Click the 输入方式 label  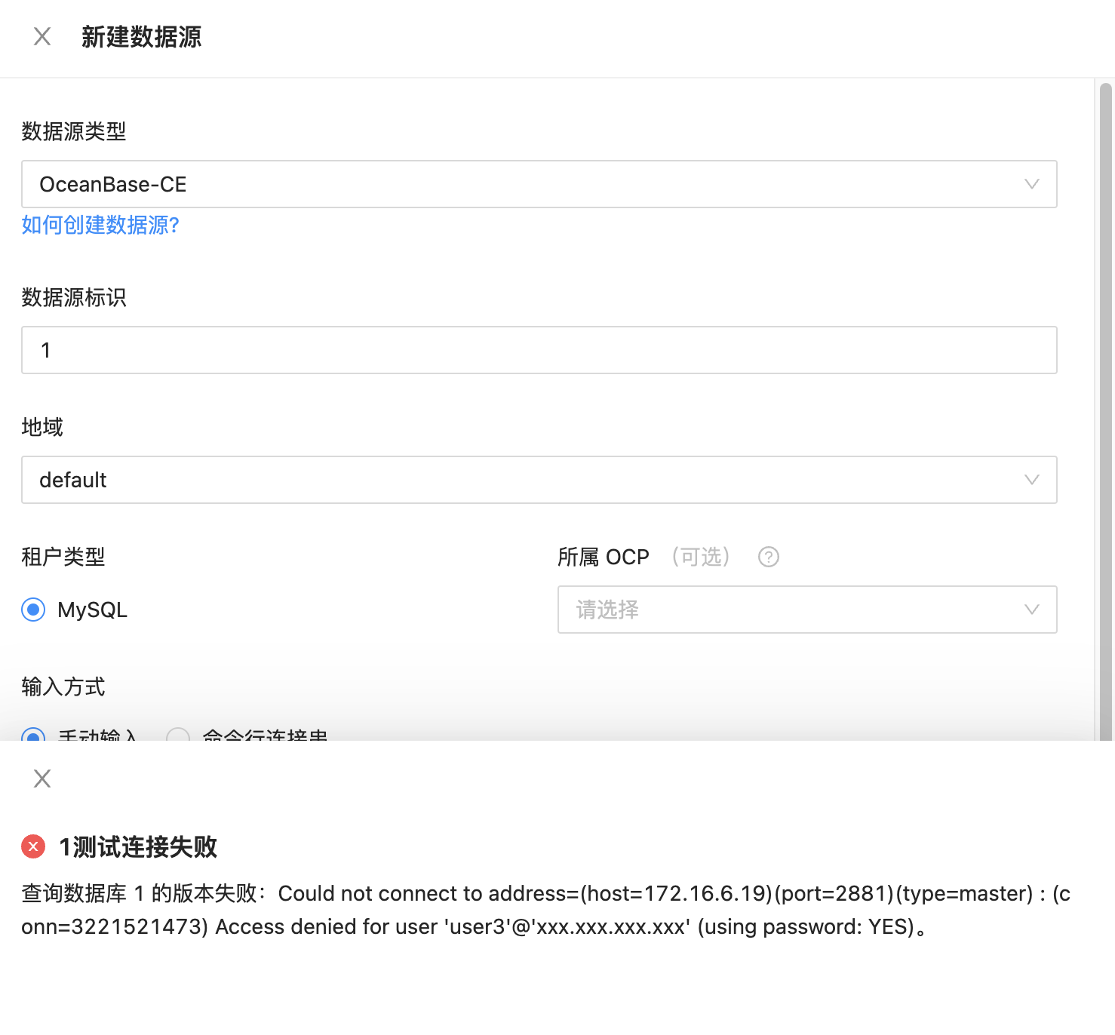(x=63, y=686)
